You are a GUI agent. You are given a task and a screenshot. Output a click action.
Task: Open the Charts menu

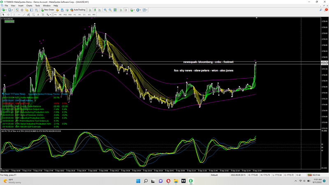coord(29,6)
